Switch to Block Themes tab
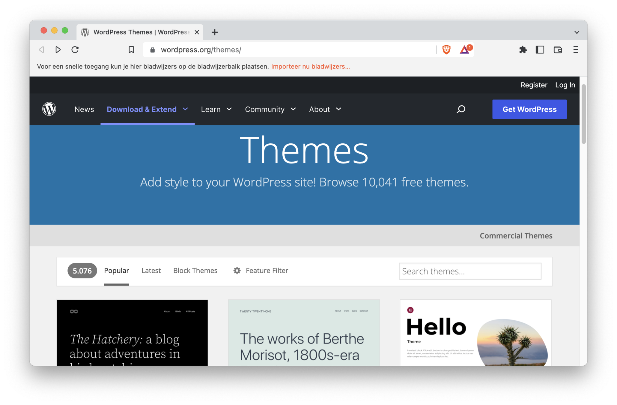The image size is (617, 405). pos(195,271)
